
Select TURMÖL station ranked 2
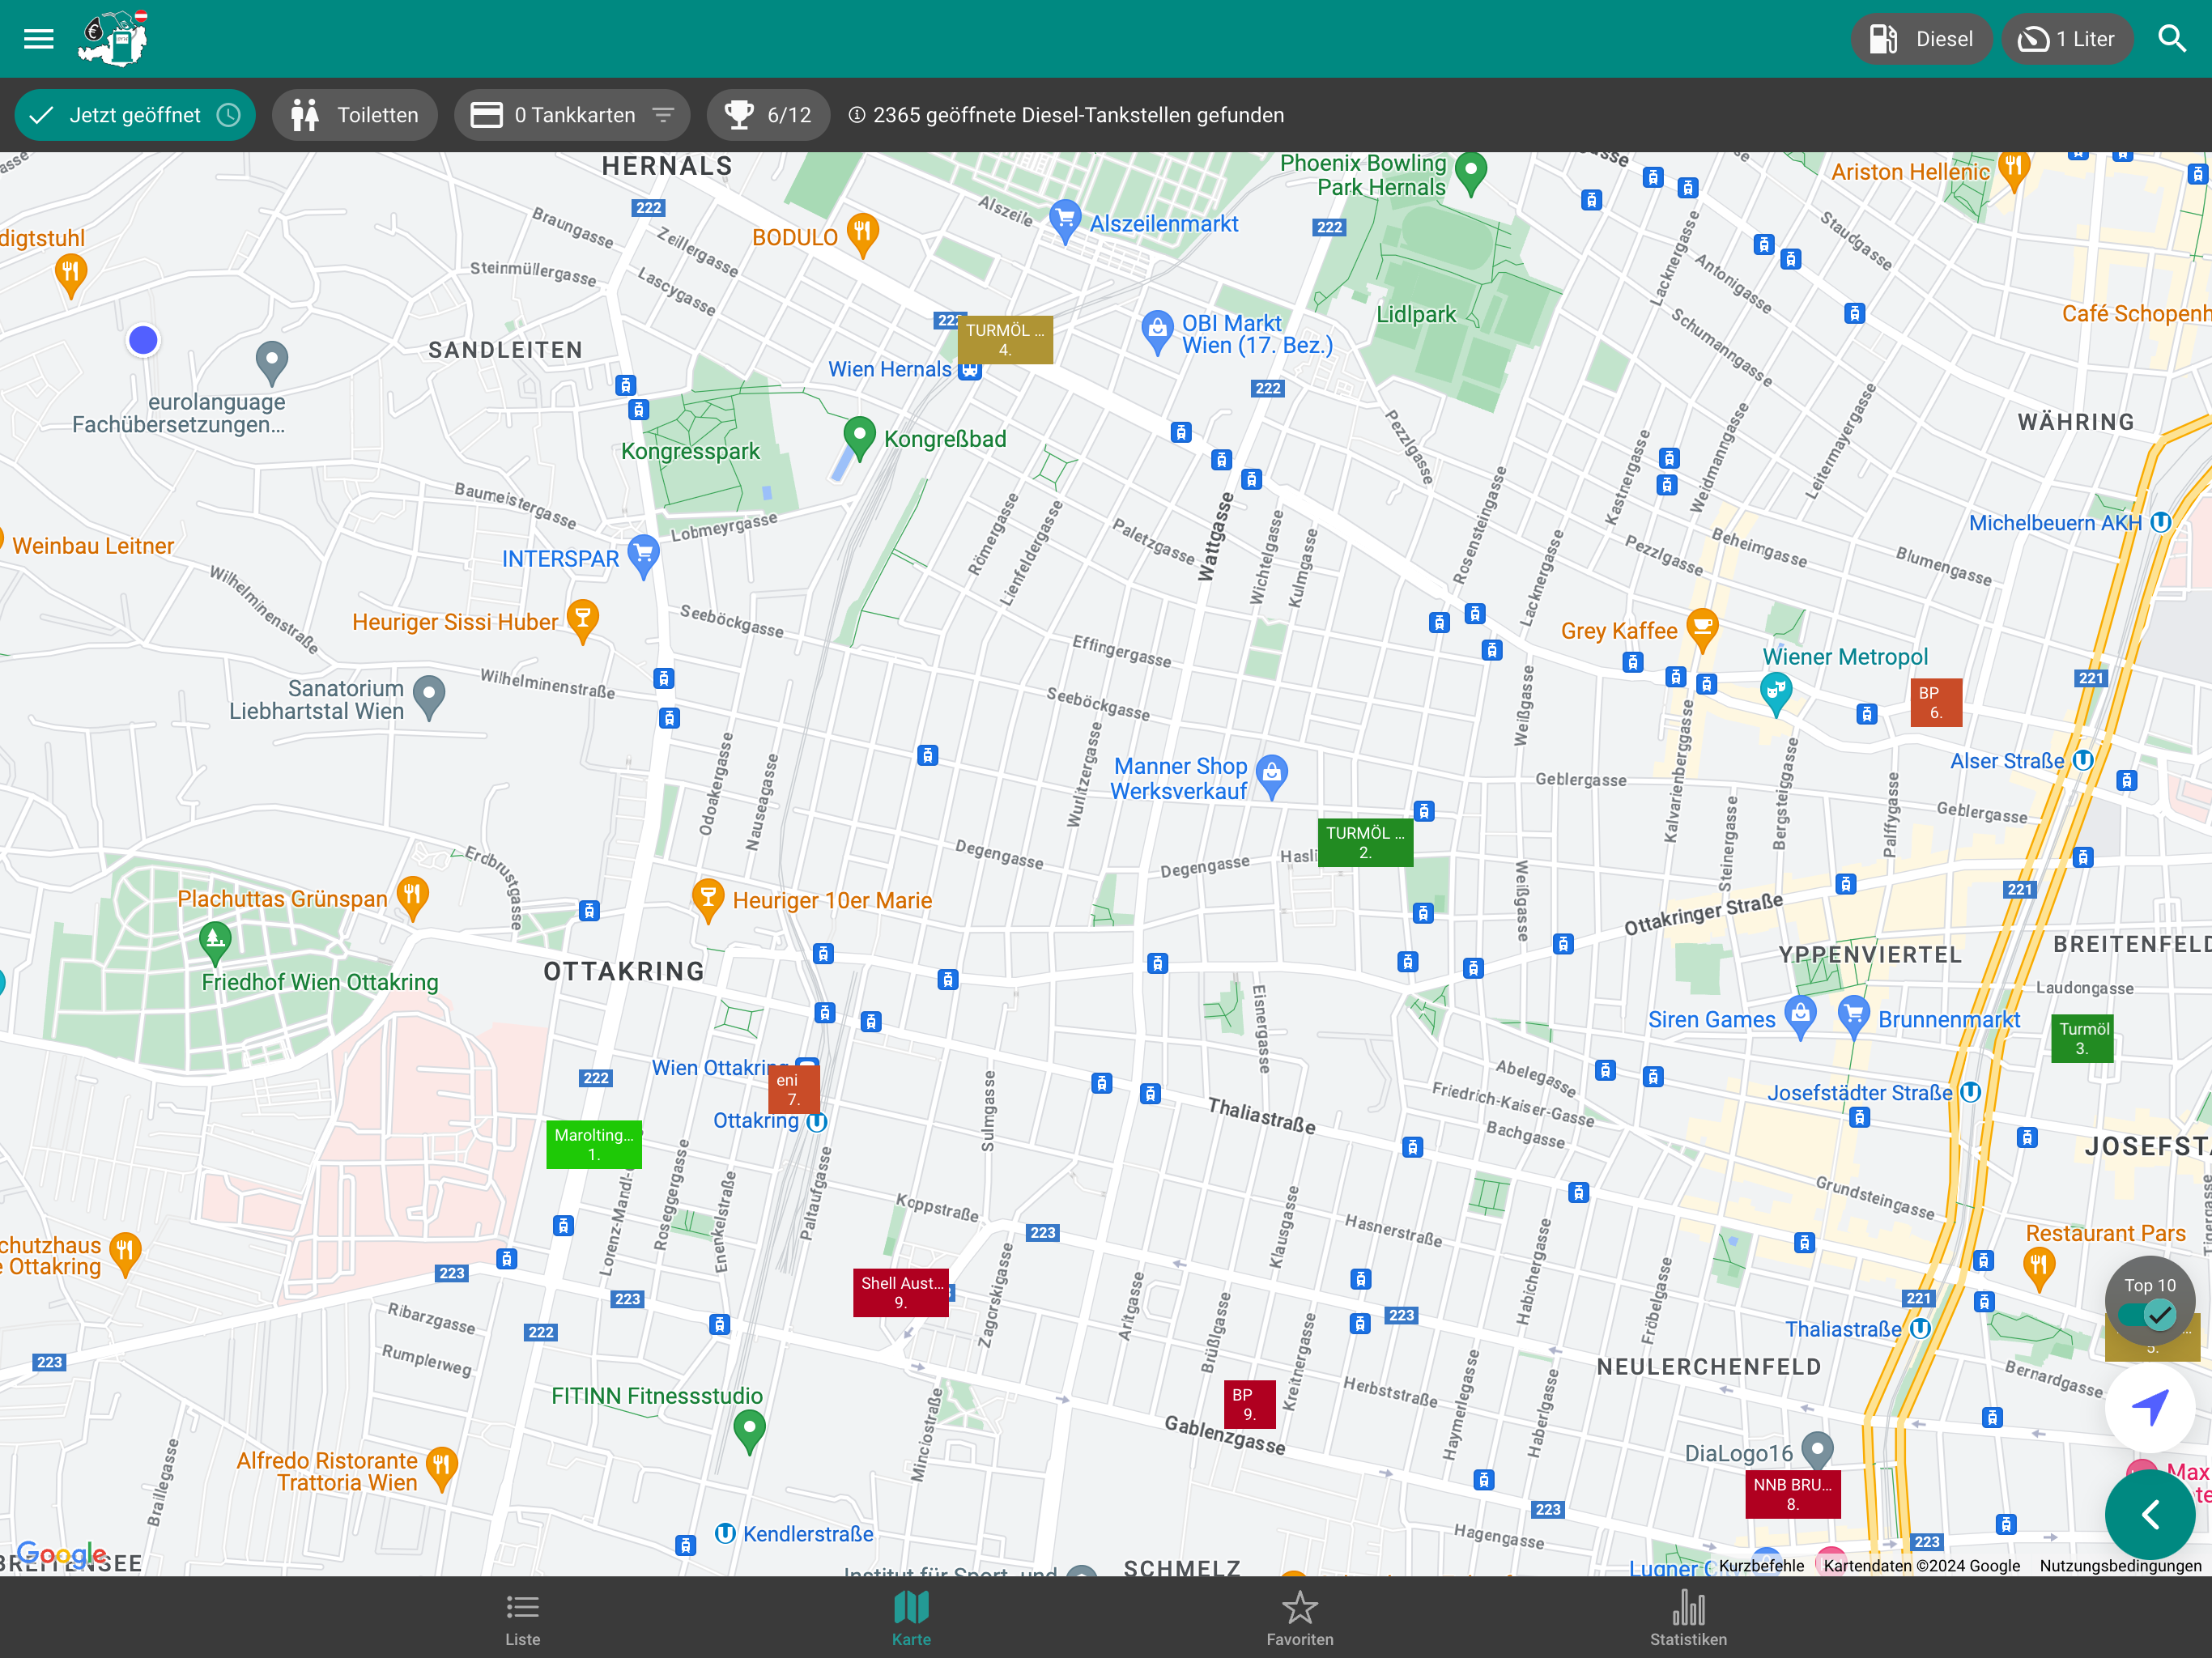tap(1365, 842)
